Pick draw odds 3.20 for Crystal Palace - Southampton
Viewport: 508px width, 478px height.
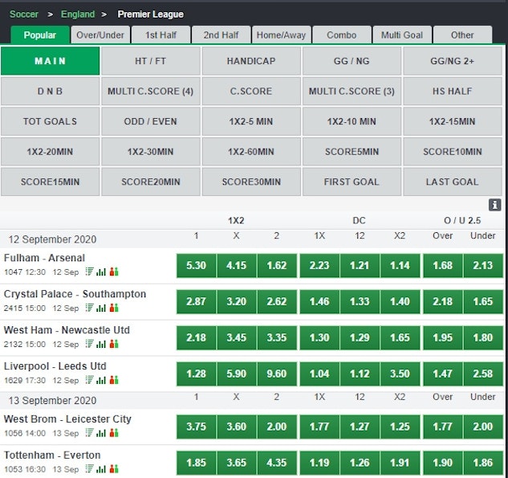236,301
